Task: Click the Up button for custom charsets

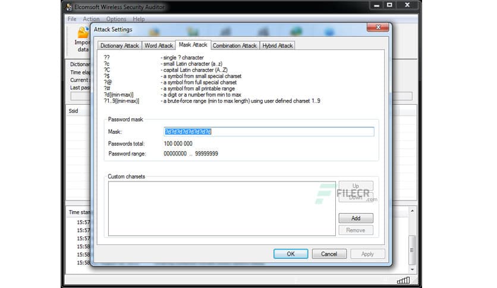Action: [356, 186]
